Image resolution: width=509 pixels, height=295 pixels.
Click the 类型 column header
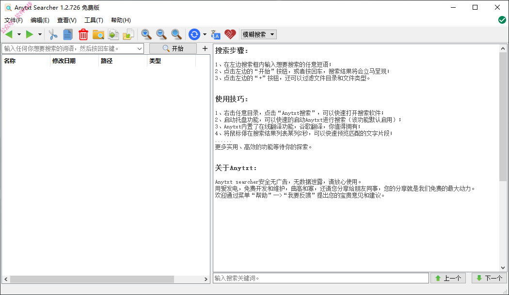172,61
